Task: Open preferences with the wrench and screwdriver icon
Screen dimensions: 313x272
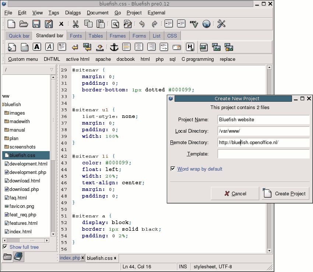Action: [221, 24]
